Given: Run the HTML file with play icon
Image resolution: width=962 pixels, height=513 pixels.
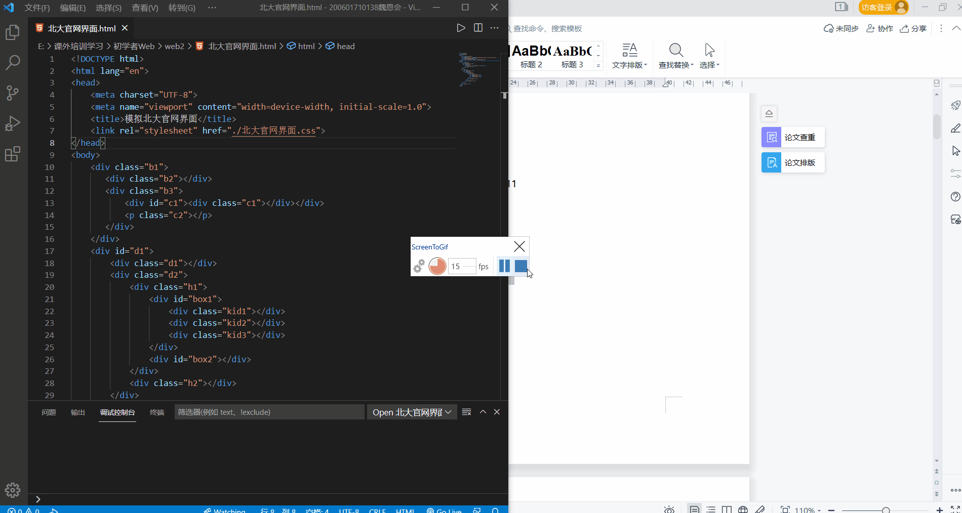Looking at the screenshot, I should tap(461, 28).
